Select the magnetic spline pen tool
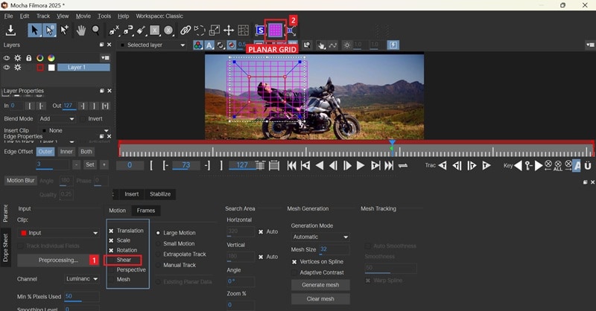 128,31
